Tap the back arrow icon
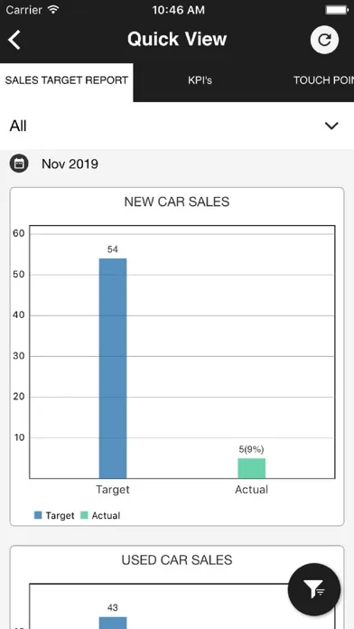 (14, 40)
